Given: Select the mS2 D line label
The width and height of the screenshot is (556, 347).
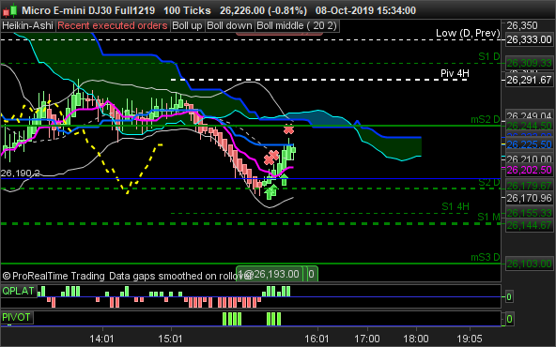Looking at the screenshot, I should (485, 120).
